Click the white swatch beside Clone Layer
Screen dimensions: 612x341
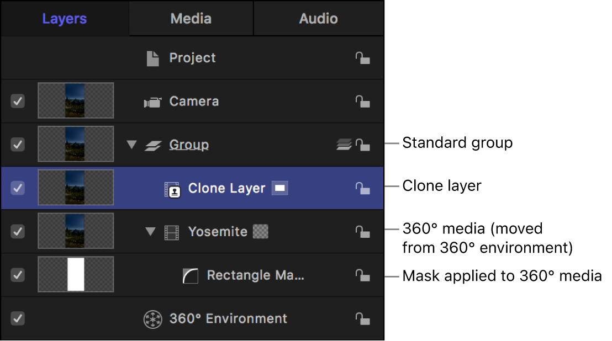point(280,188)
